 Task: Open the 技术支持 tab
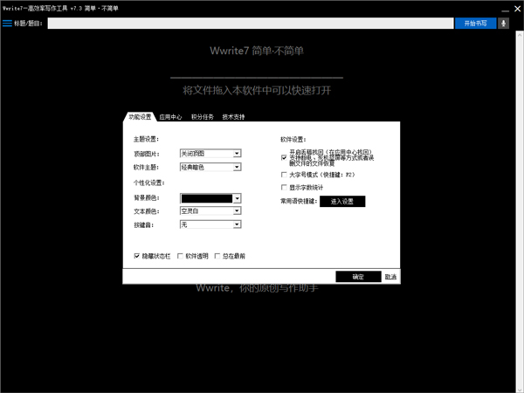[233, 117]
